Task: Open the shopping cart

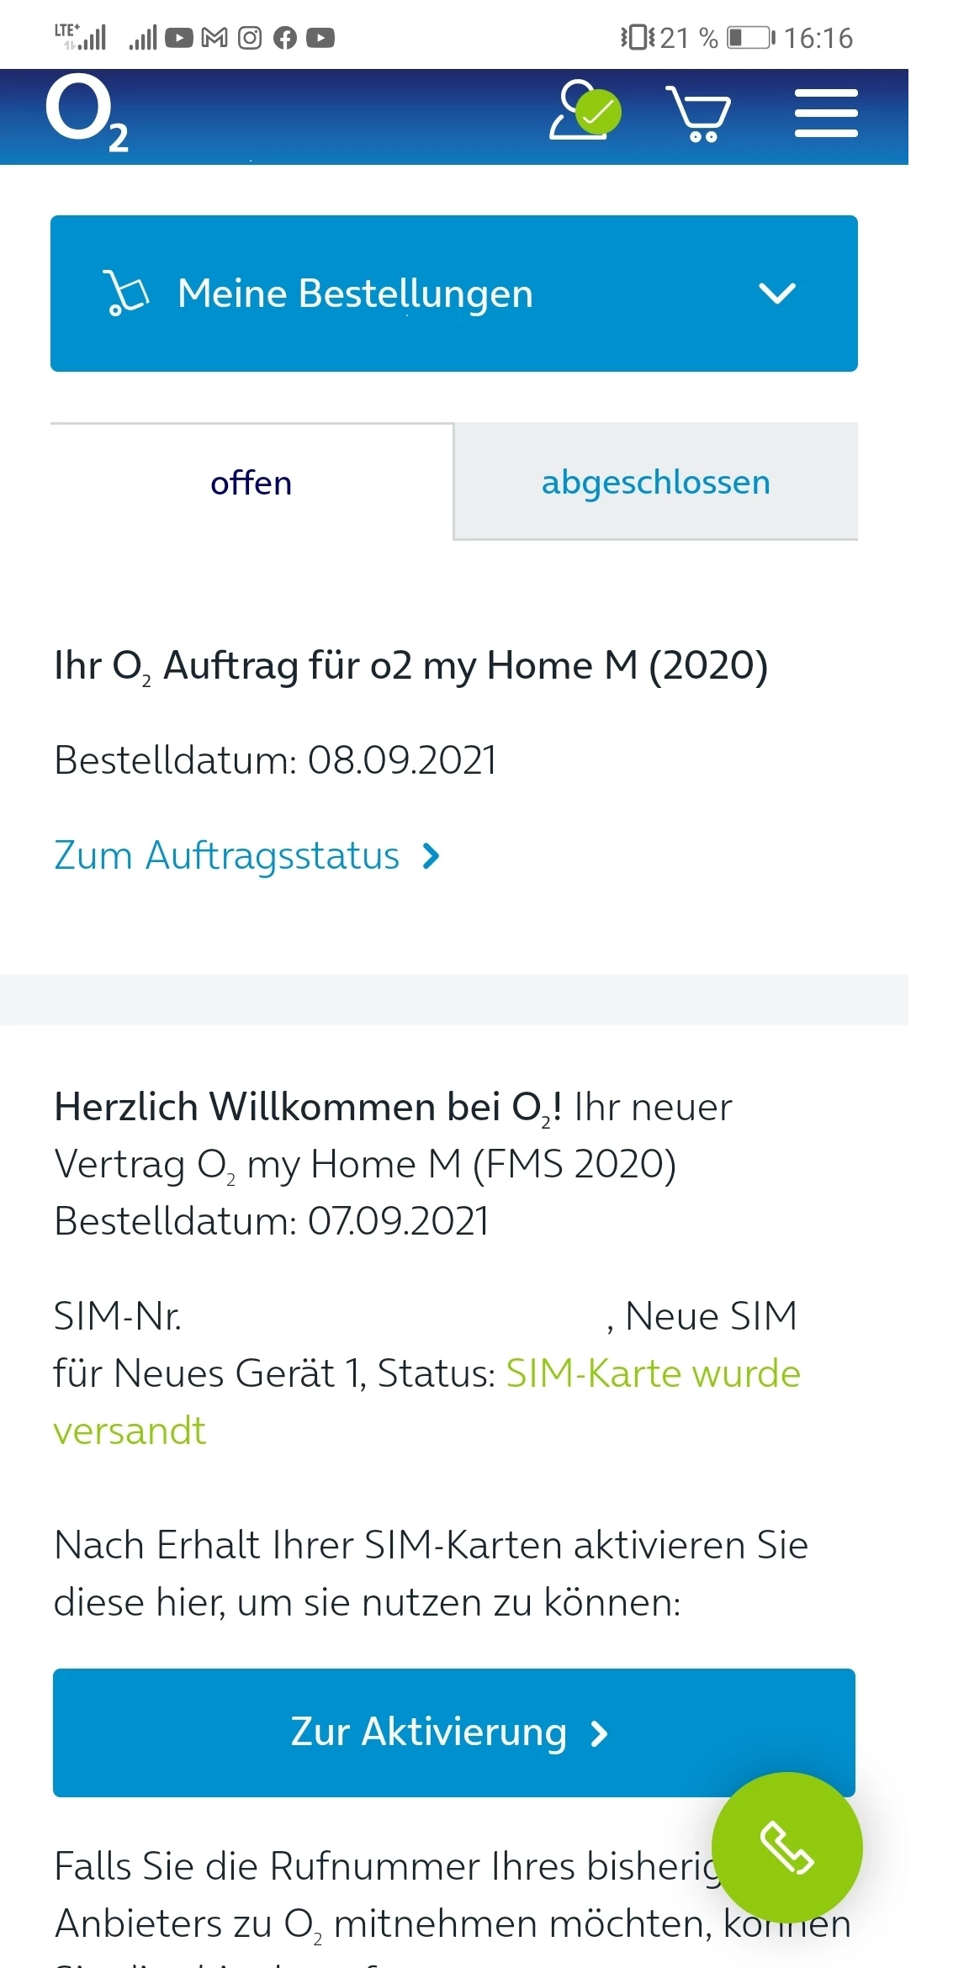Action: point(698,114)
